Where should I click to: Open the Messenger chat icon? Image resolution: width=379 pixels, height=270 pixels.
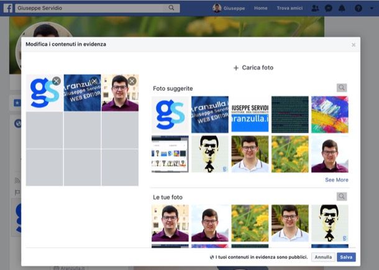pos(328,8)
